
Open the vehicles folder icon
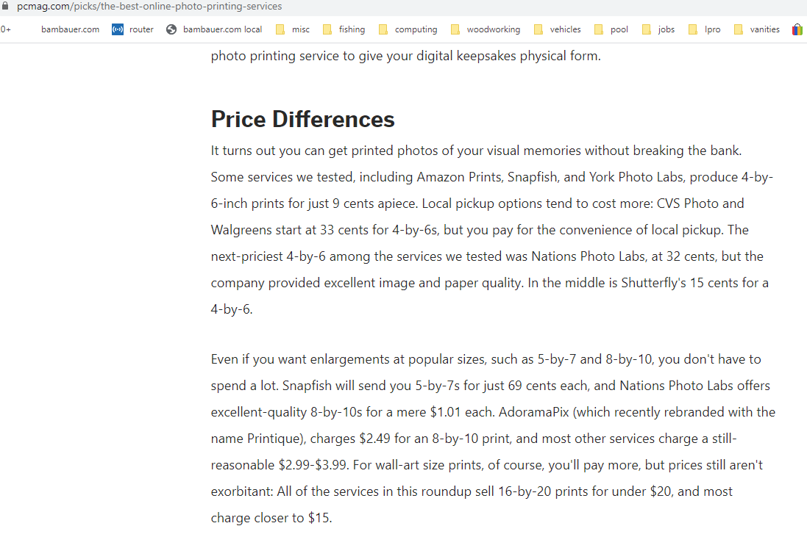[x=538, y=29]
